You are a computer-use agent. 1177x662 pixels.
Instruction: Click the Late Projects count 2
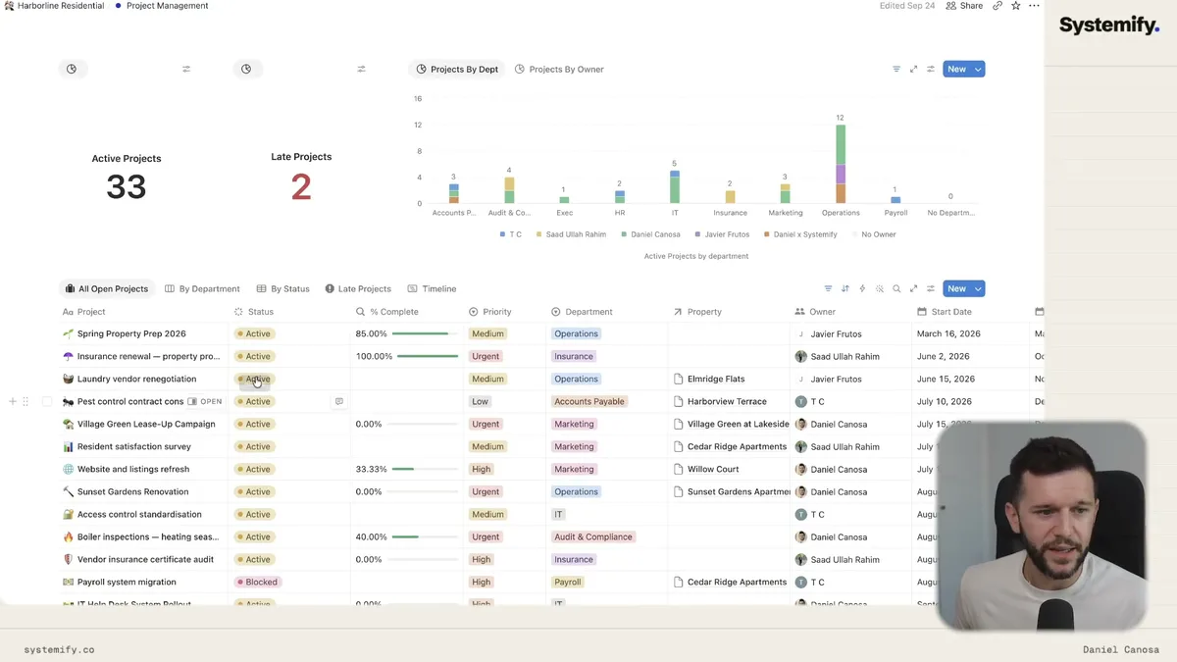301,186
